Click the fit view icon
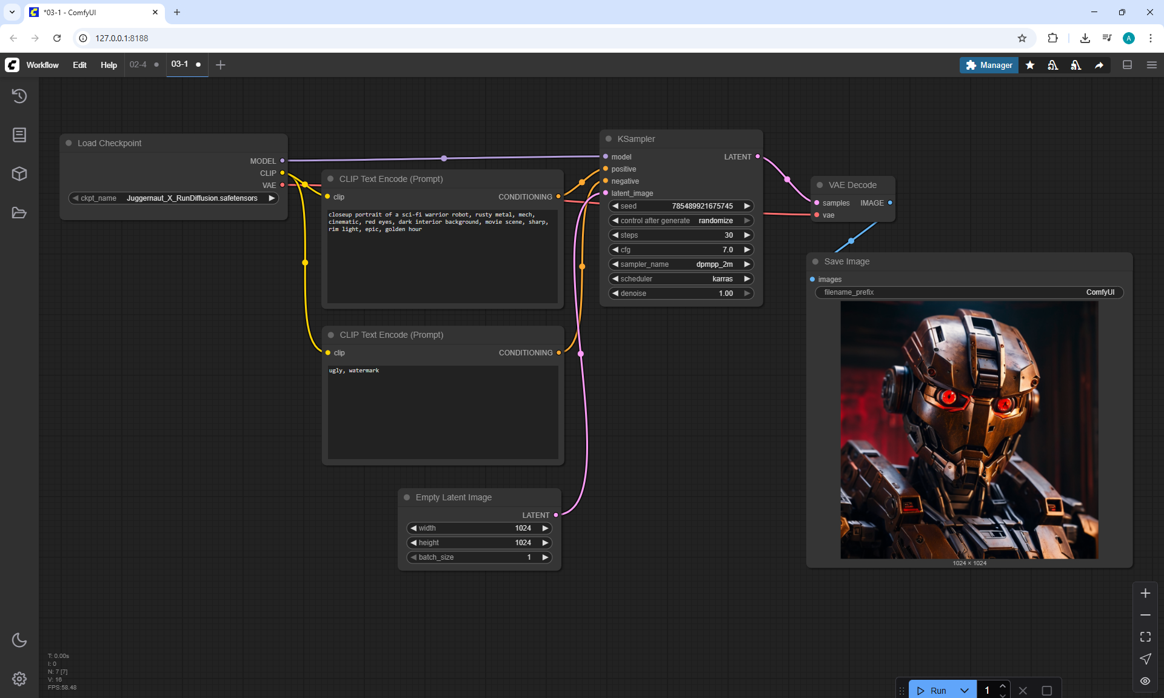 1145,637
